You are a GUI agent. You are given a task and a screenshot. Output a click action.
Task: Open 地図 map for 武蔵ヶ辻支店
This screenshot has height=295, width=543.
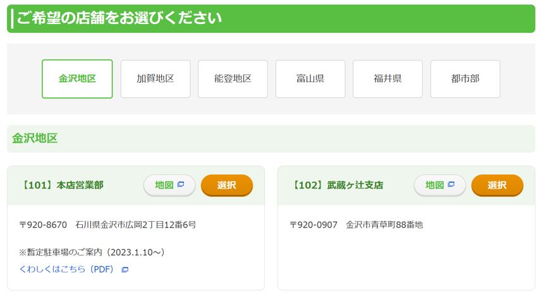tap(440, 185)
